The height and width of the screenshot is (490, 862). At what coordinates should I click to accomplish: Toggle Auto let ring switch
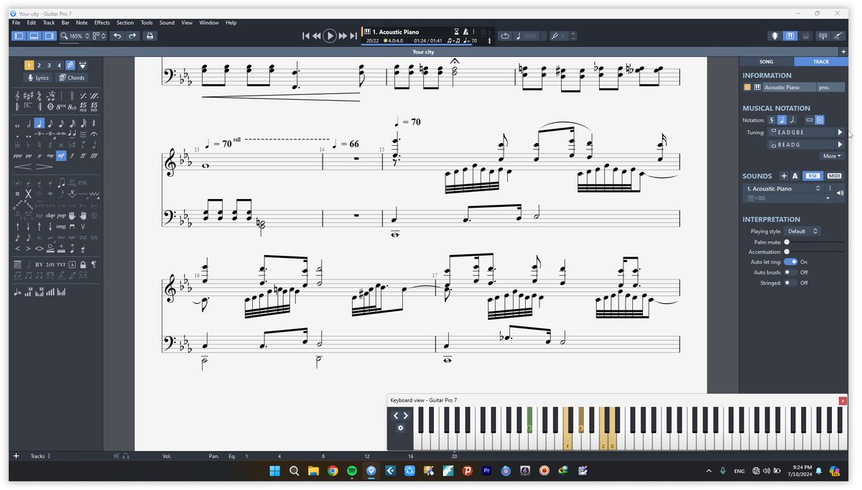790,262
